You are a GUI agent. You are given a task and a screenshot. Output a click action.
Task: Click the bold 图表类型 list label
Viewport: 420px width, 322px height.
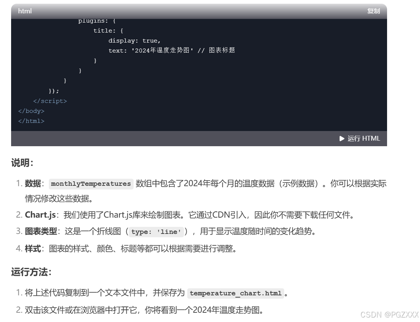(41, 231)
